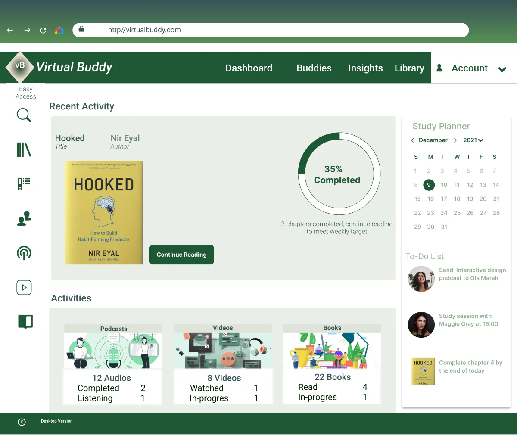517x435 pixels.
Task: Click the '3 chapters completed' message
Action: click(337, 228)
